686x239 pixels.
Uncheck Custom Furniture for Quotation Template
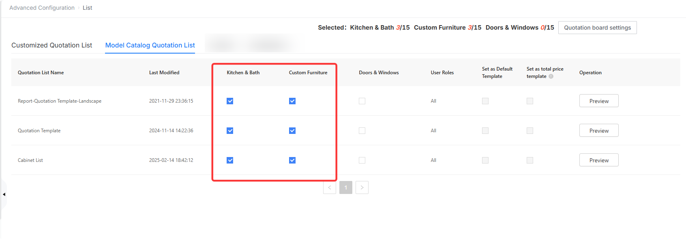pyautogui.click(x=292, y=131)
